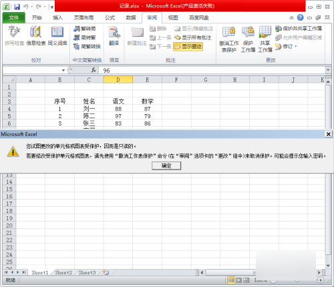334x287 pixels.
Task: Toggle Show Ink (显示墨迹) button
Action: (x=188, y=46)
